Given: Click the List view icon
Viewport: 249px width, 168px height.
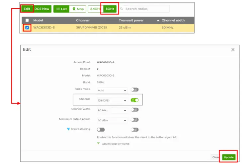Looking at the screenshot, I should coord(58,9).
